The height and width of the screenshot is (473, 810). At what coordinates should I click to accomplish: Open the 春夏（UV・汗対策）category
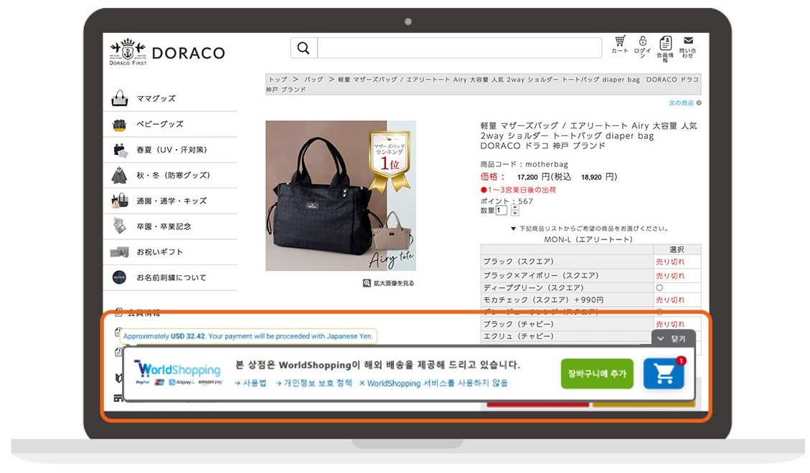(x=171, y=150)
